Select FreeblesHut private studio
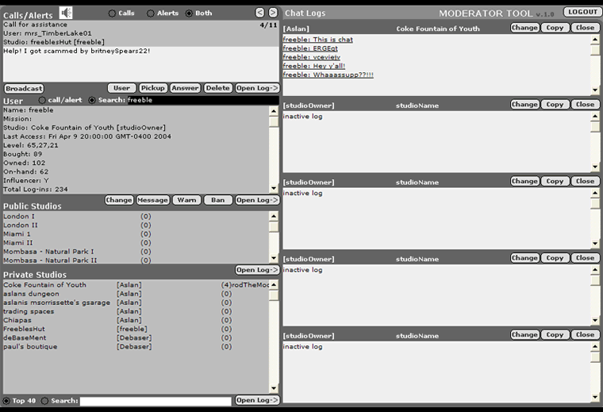Image resolution: width=603 pixels, height=412 pixels. click(136, 329)
